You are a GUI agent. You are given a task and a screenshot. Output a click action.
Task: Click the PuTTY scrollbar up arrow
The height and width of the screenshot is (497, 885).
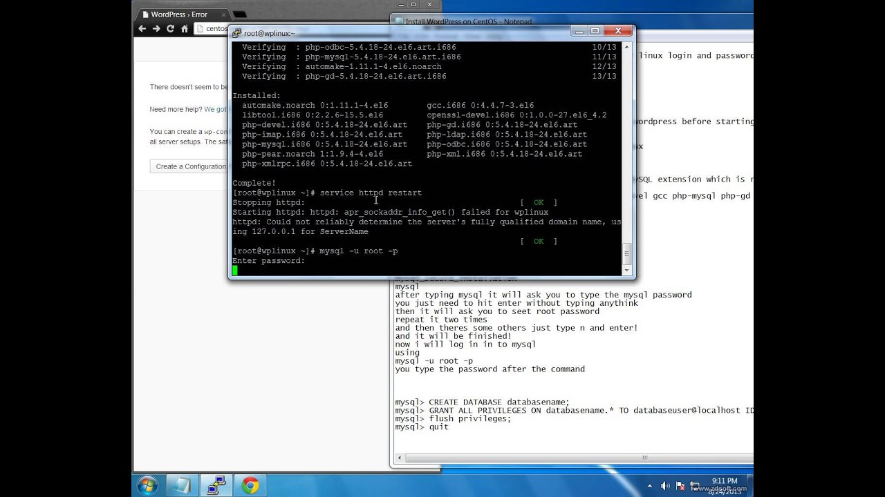628,47
